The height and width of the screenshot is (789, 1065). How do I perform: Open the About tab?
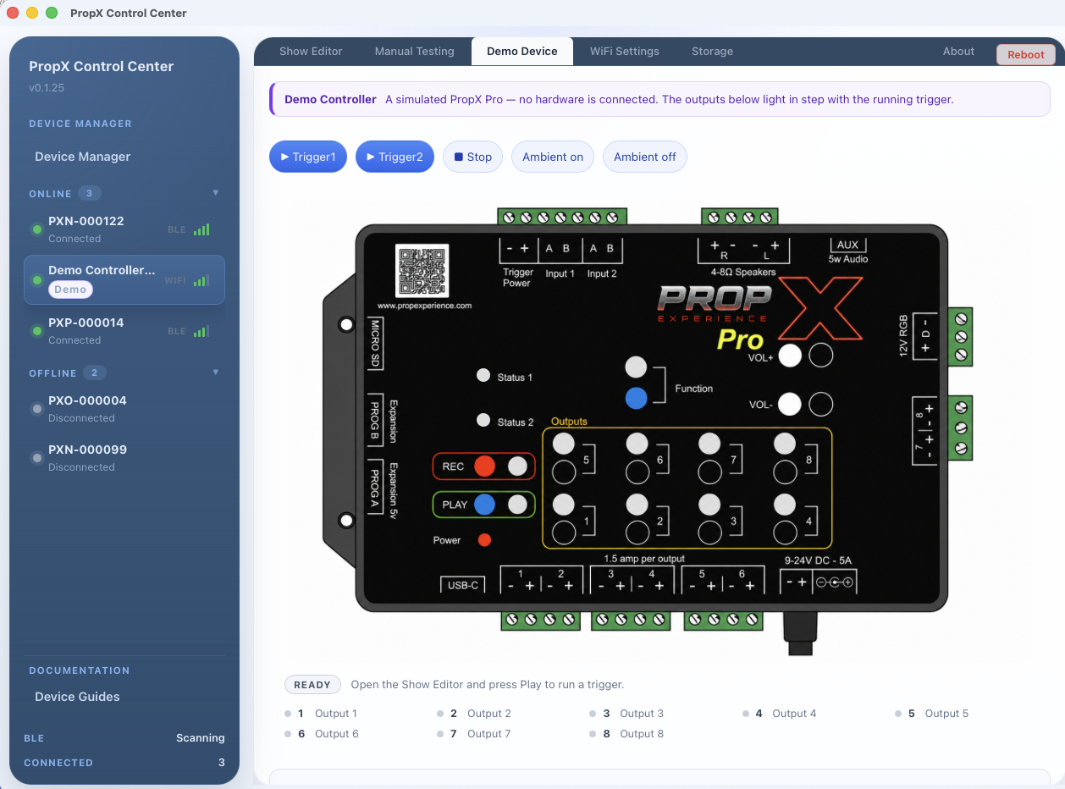click(958, 51)
